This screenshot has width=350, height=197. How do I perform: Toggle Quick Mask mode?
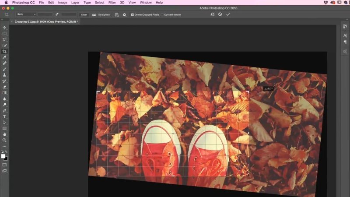[4, 165]
